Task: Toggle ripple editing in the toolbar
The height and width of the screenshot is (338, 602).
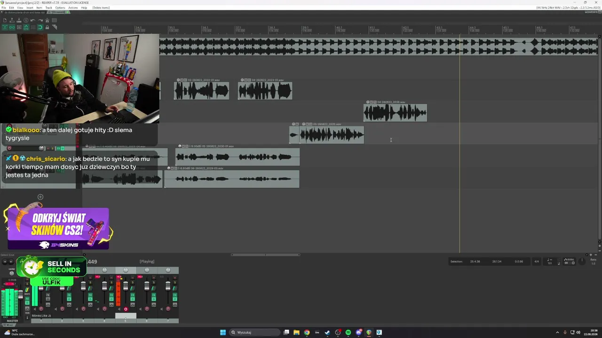Action: click(19, 27)
